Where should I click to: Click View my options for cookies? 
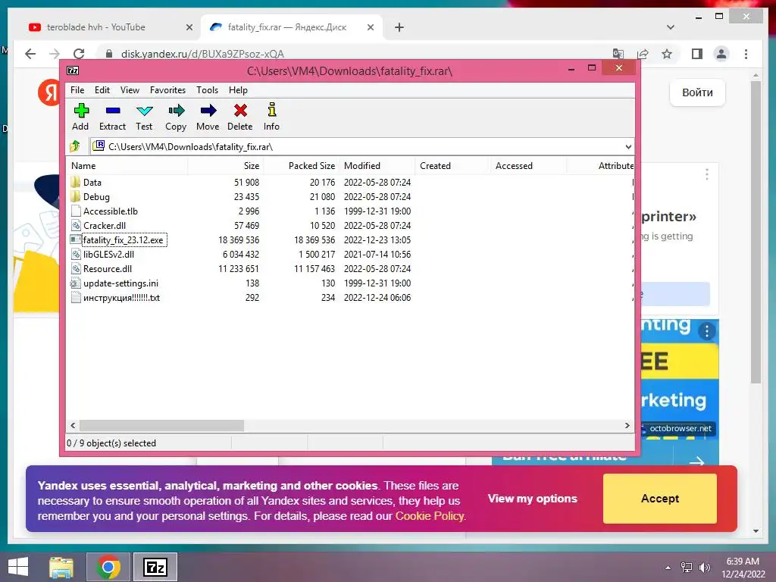point(533,499)
